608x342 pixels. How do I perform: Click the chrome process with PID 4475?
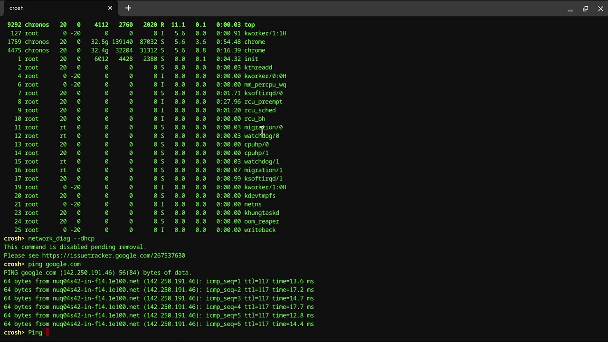coord(255,50)
